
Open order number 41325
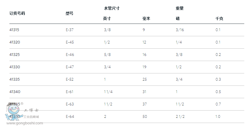coord(15,55)
